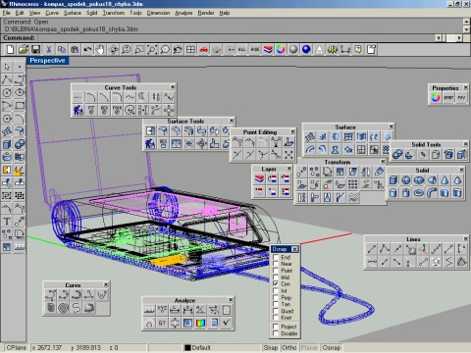Toggle Ortho in the status bar
This screenshot has height=353, width=471.
point(289,348)
